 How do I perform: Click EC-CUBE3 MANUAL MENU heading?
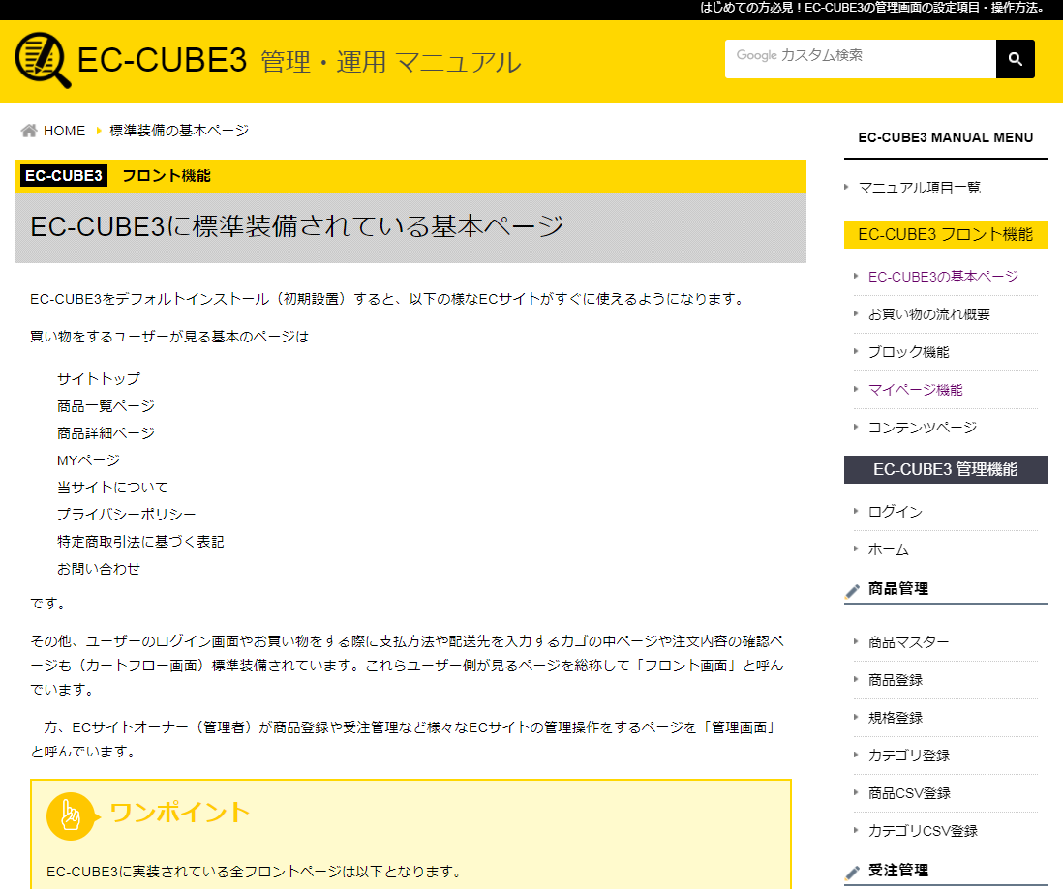[x=945, y=137]
